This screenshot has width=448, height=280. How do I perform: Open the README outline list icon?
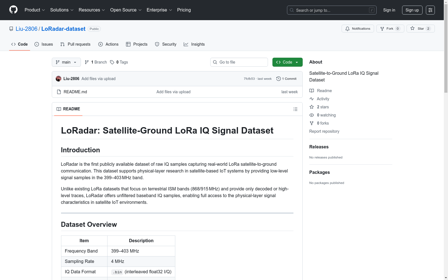tap(295, 109)
